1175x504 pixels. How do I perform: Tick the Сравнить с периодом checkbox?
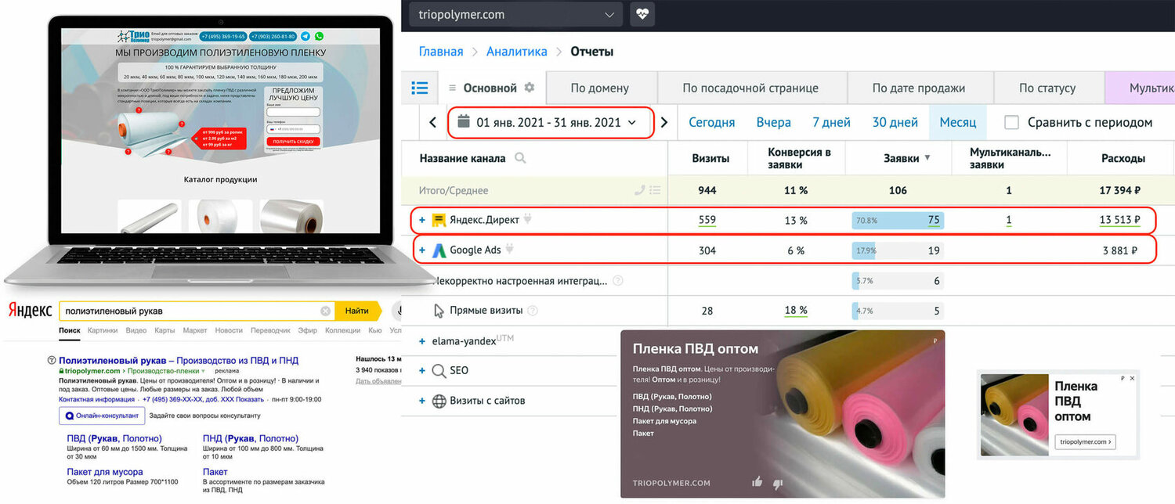click(x=1012, y=122)
